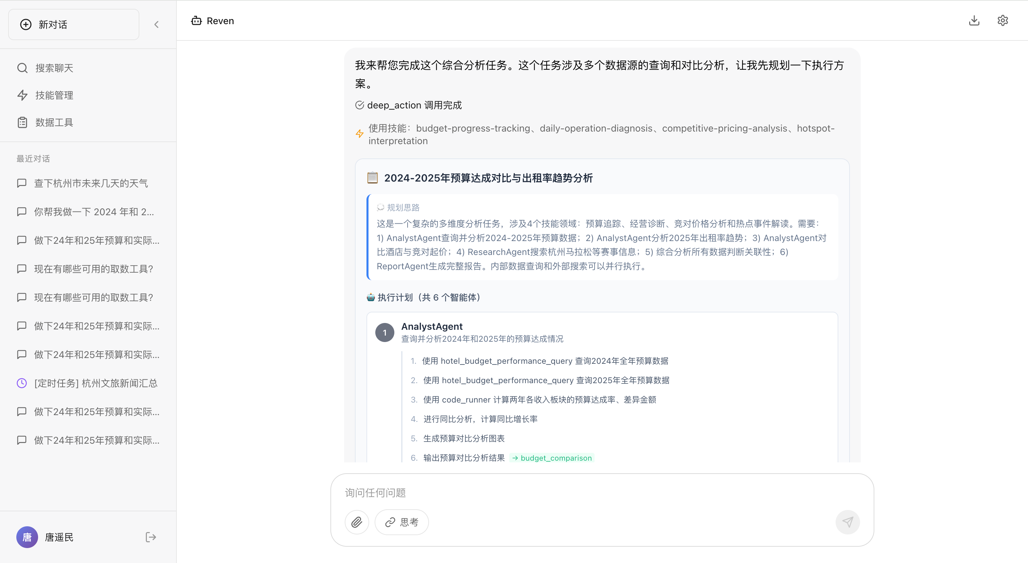Attach a file with the paperclip icon

tap(357, 522)
